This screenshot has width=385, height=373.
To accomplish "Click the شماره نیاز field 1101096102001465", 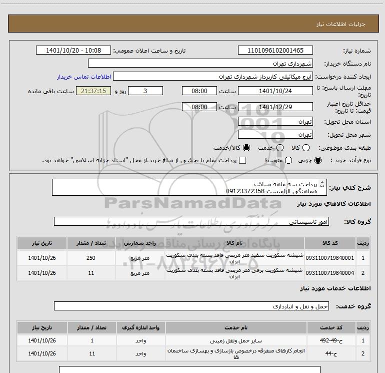I will point(275,50).
